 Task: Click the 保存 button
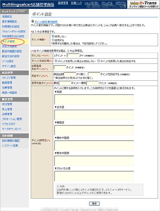click(94, 204)
